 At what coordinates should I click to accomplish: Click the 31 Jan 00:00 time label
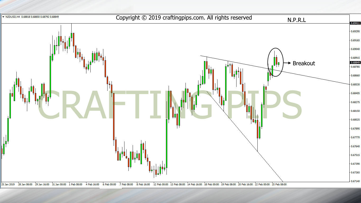coord(59,184)
